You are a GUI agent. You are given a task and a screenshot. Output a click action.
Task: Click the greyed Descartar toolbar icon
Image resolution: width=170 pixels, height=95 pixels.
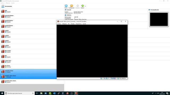[78, 6]
